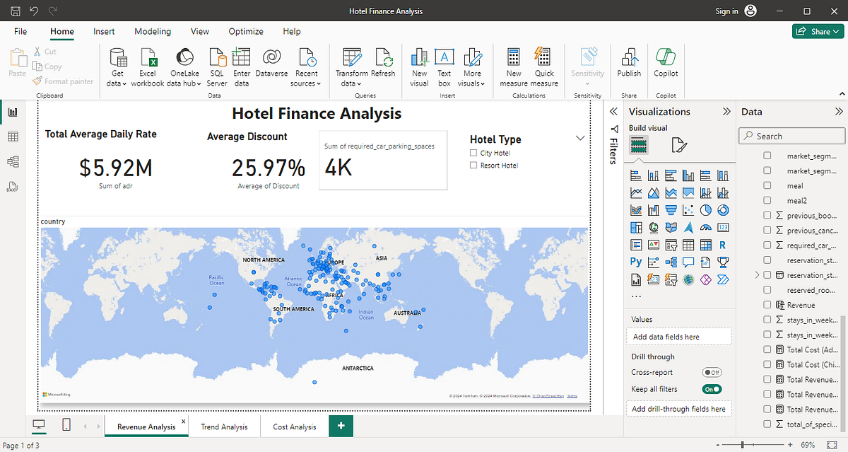Tick the Total Cost (Ad... field checkbox
848x452 pixels.
(767, 349)
